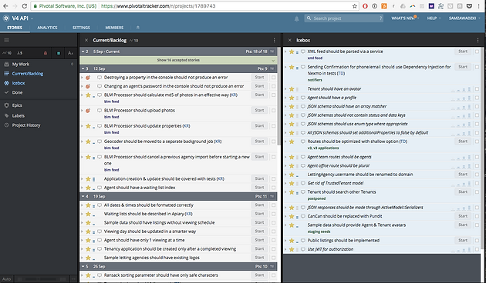Screen dimensions: 486x283
Task: Click the blm feed label under Geocoder story
Action: pyautogui.click(x=112, y=148)
